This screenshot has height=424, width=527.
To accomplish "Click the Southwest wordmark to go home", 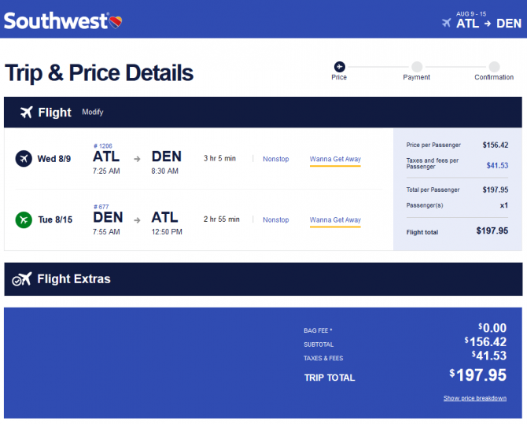I will (x=56, y=21).
